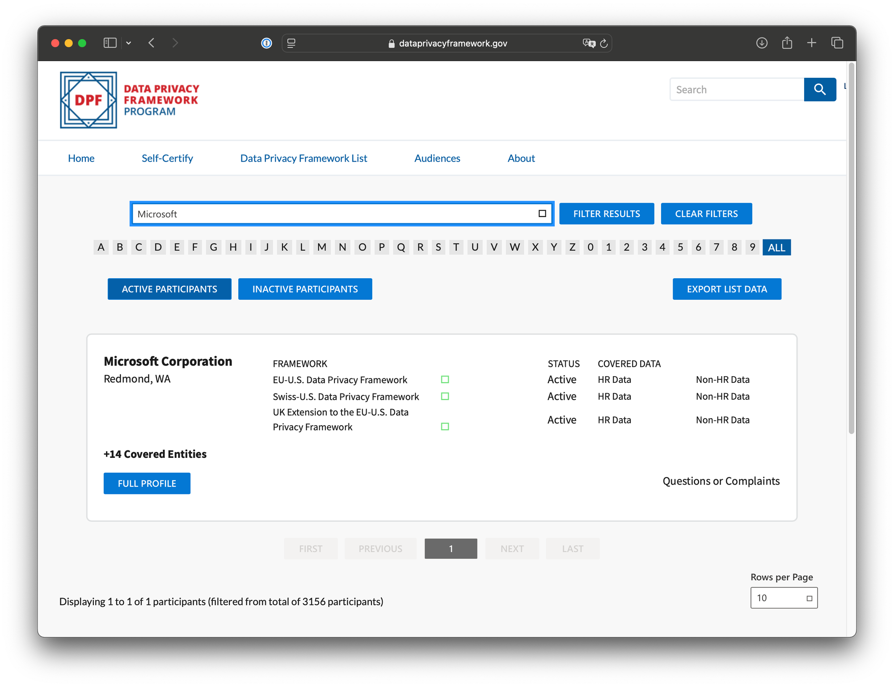Click EXPORT LIST DATA

coord(727,289)
